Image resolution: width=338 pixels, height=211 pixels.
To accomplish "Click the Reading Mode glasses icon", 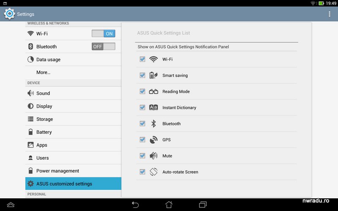I will pyautogui.click(x=153, y=92).
